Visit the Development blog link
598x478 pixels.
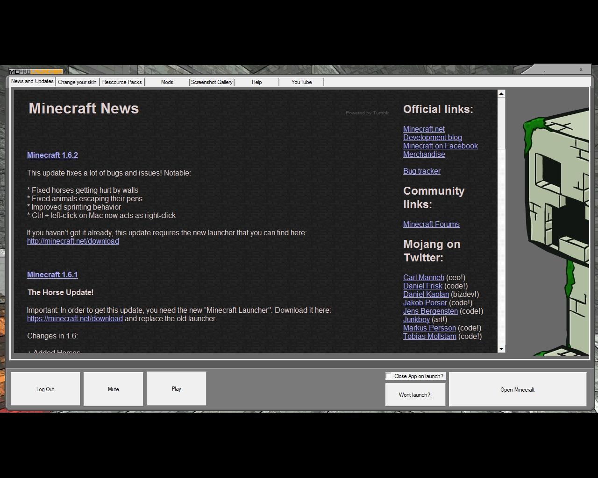point(432,137)
